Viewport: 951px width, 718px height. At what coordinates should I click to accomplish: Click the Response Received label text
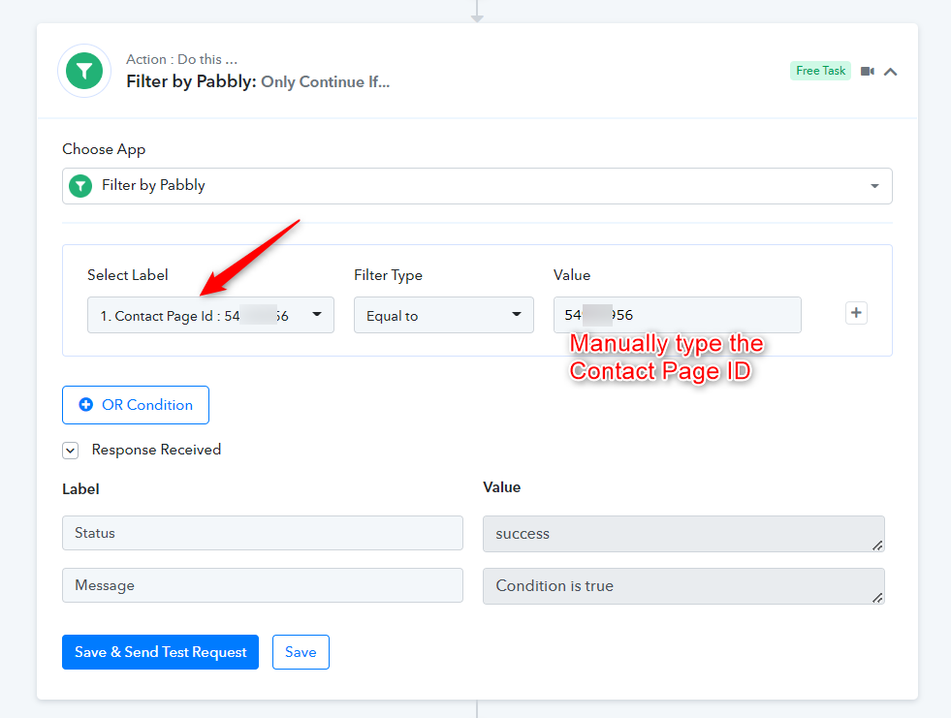click(x=156, y=450)
